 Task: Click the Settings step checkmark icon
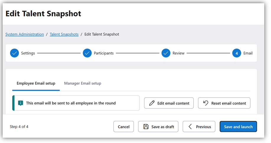tap(14, 53)
